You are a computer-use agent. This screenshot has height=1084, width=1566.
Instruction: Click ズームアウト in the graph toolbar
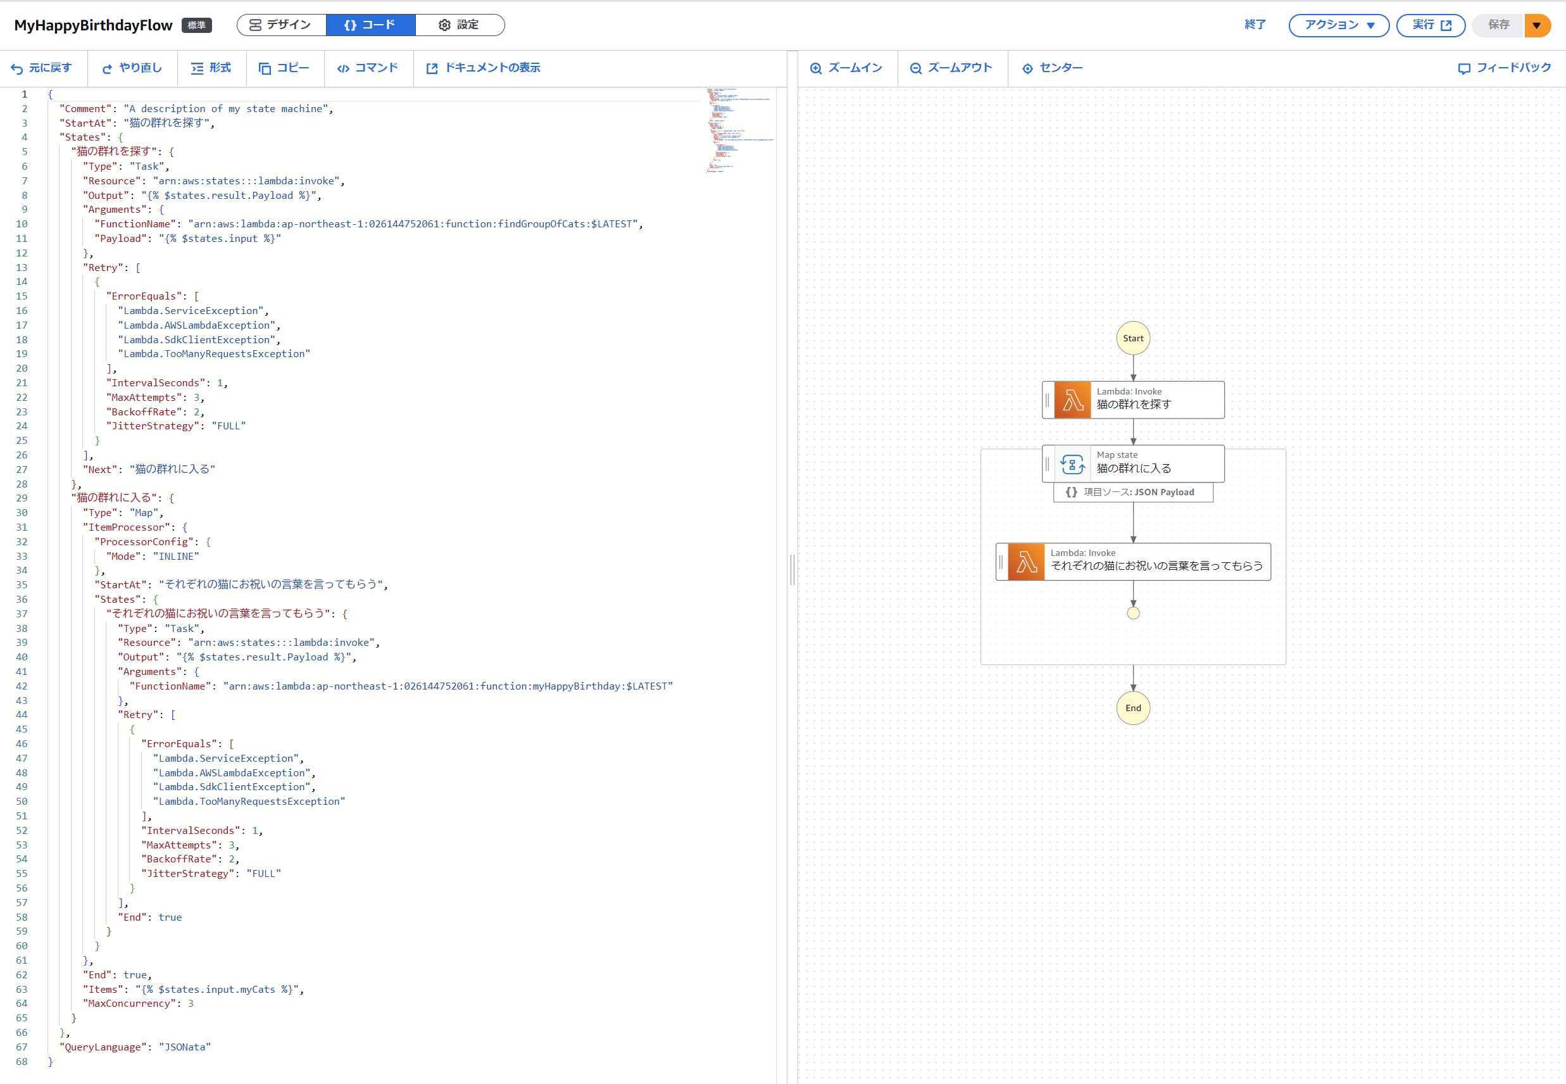(x=951, y=68)
